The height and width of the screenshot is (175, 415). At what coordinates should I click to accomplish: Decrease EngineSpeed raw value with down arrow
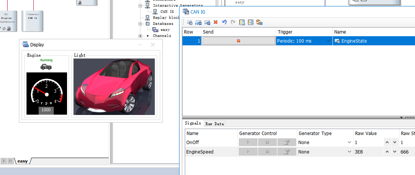coord(395,152)
